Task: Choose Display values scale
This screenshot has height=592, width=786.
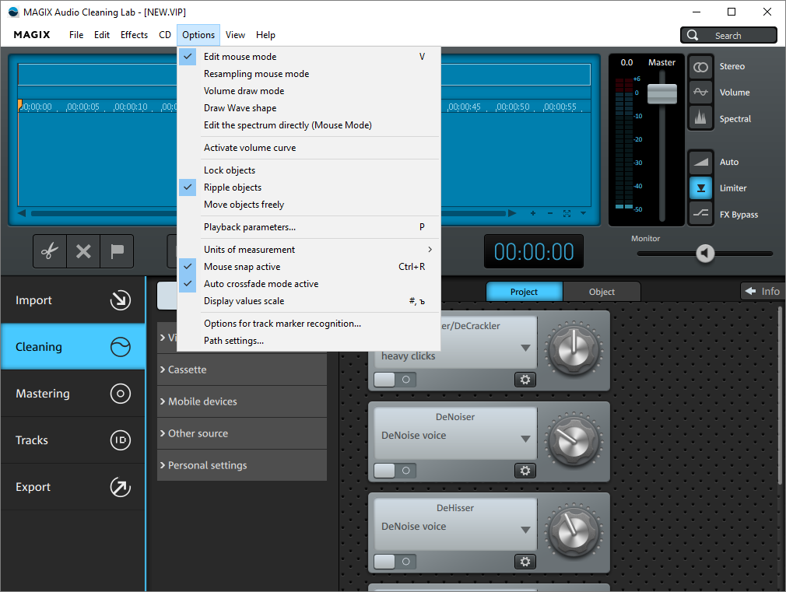Action: 309,301
